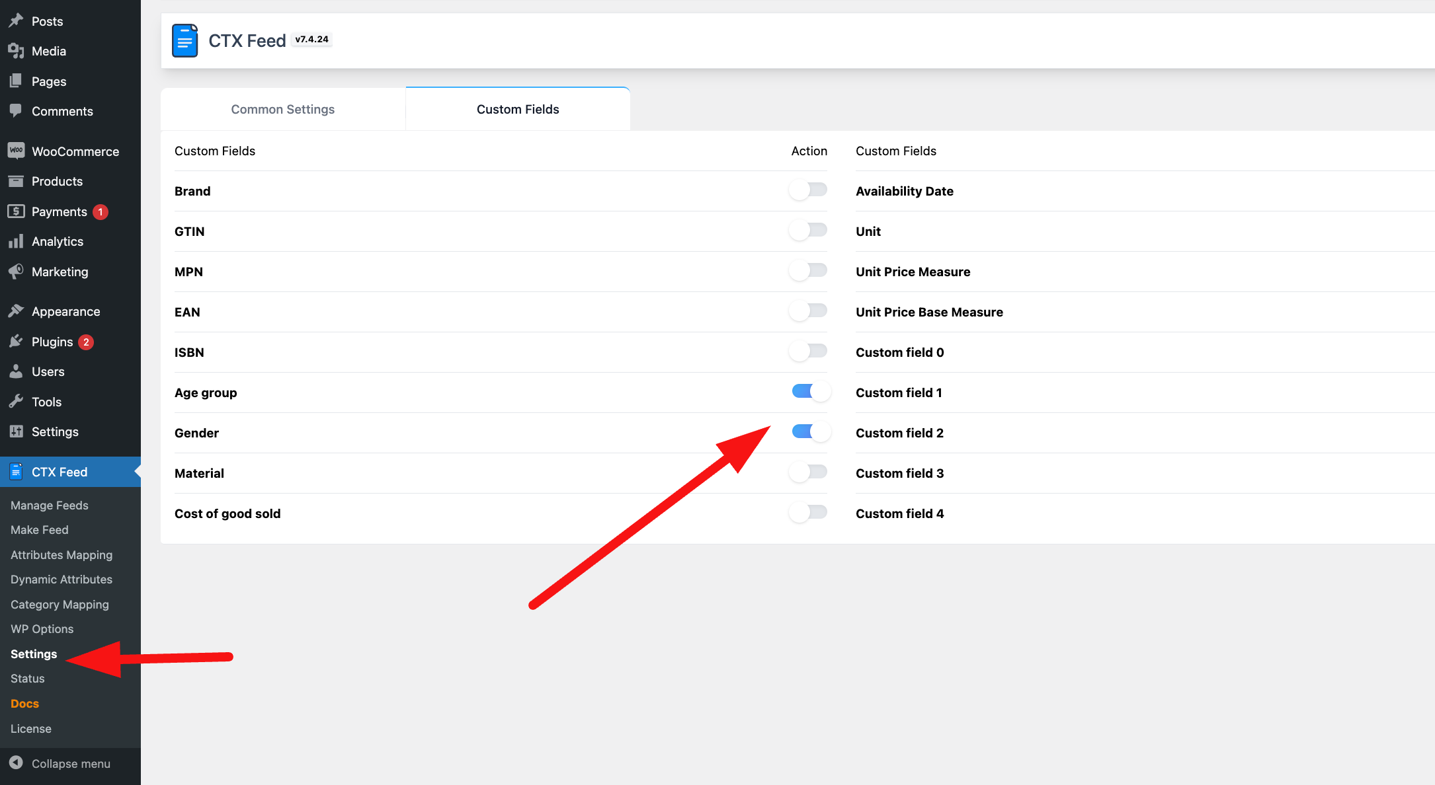
Task: Click the Unit field label
Action: click(868, 231)
